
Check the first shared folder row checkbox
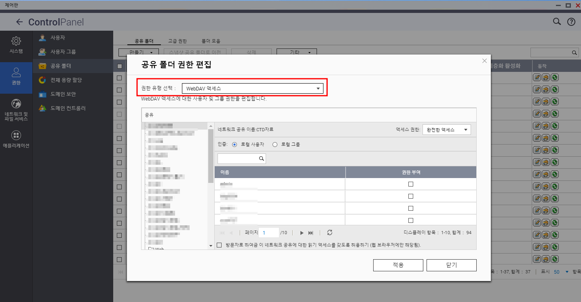pyautogui.click(x=119, y=78)
